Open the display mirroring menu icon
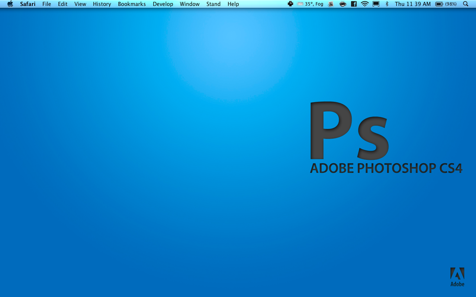 coord(376,4)
